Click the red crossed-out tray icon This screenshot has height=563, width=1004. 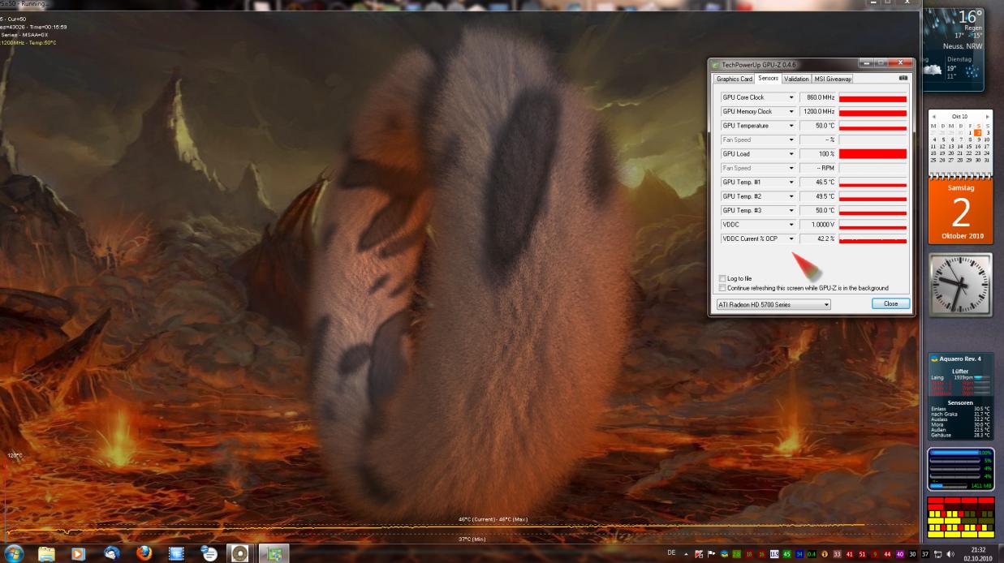(698, 553)
